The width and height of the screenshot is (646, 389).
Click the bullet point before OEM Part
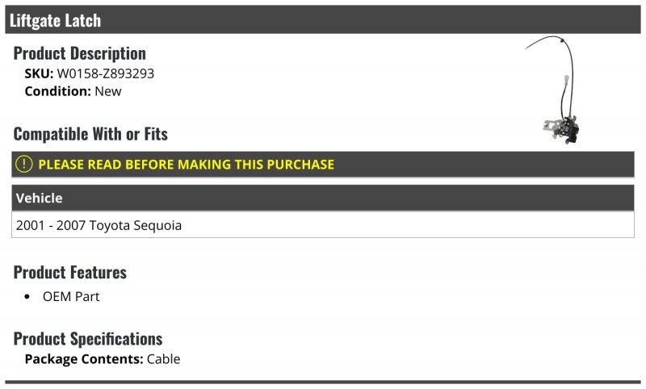27,297
